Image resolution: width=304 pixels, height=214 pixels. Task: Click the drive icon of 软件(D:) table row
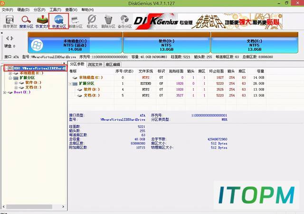(x=80, y=90)
